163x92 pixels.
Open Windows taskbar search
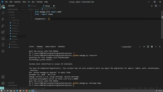[x=5, y=91]
